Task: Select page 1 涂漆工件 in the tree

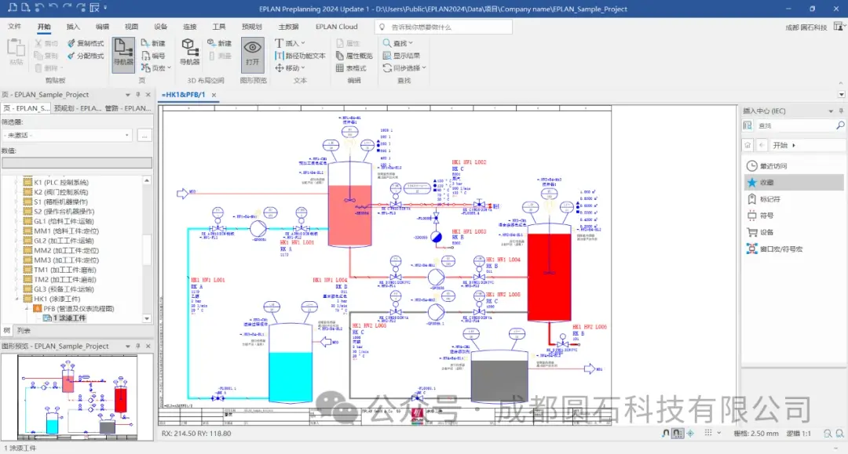Action: [64, 318]
